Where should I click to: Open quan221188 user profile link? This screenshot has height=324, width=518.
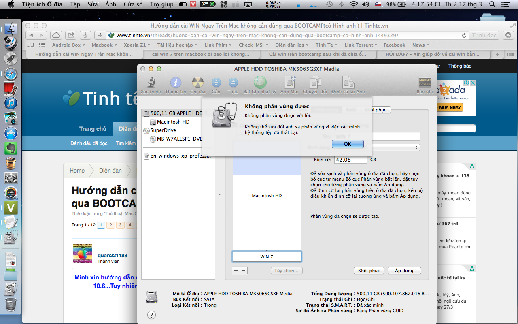coord(113,256)
